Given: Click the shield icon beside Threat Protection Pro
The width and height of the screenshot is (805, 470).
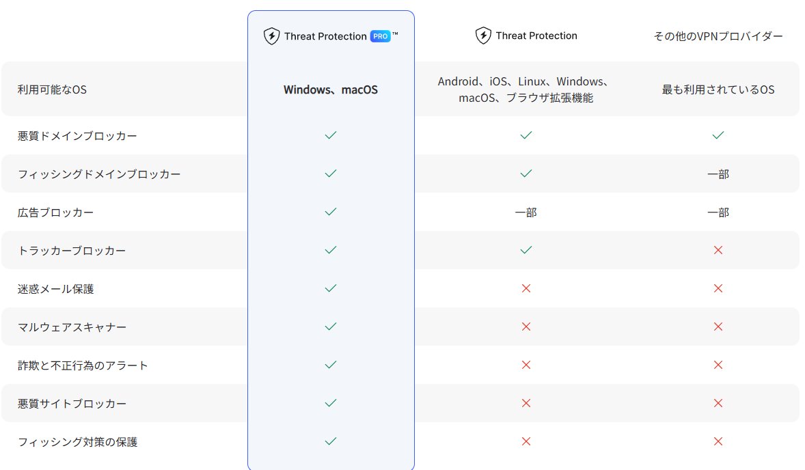Looking at the screenshot, I should 271,36.
